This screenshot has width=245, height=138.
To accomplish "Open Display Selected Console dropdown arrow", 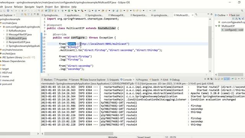I will pos(239,79).
